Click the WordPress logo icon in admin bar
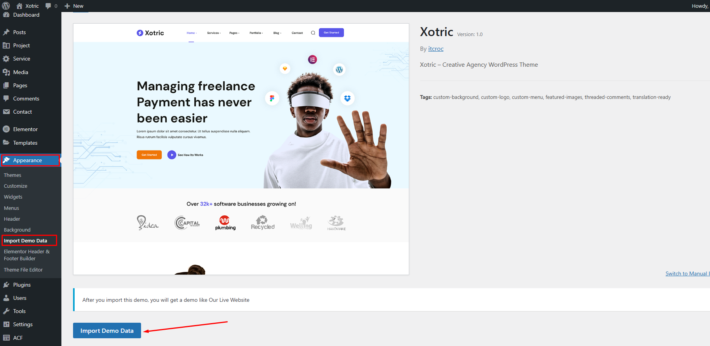 tap(6, 6)
